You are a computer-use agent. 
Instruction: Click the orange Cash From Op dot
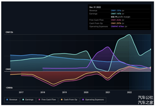pos(62,100)
